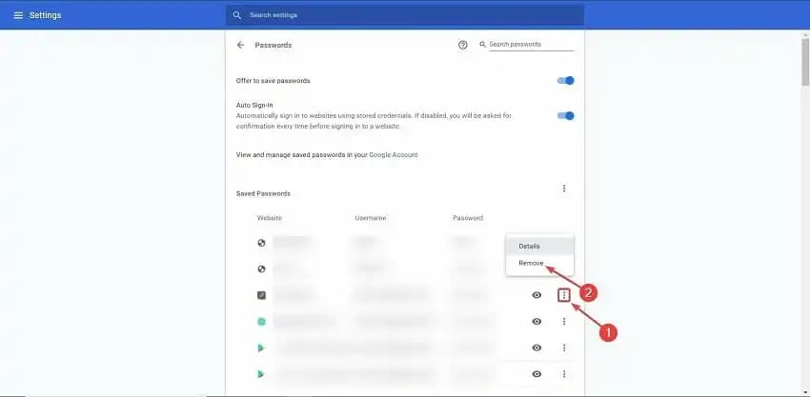Click the dark square website favicon

point(261,295)
